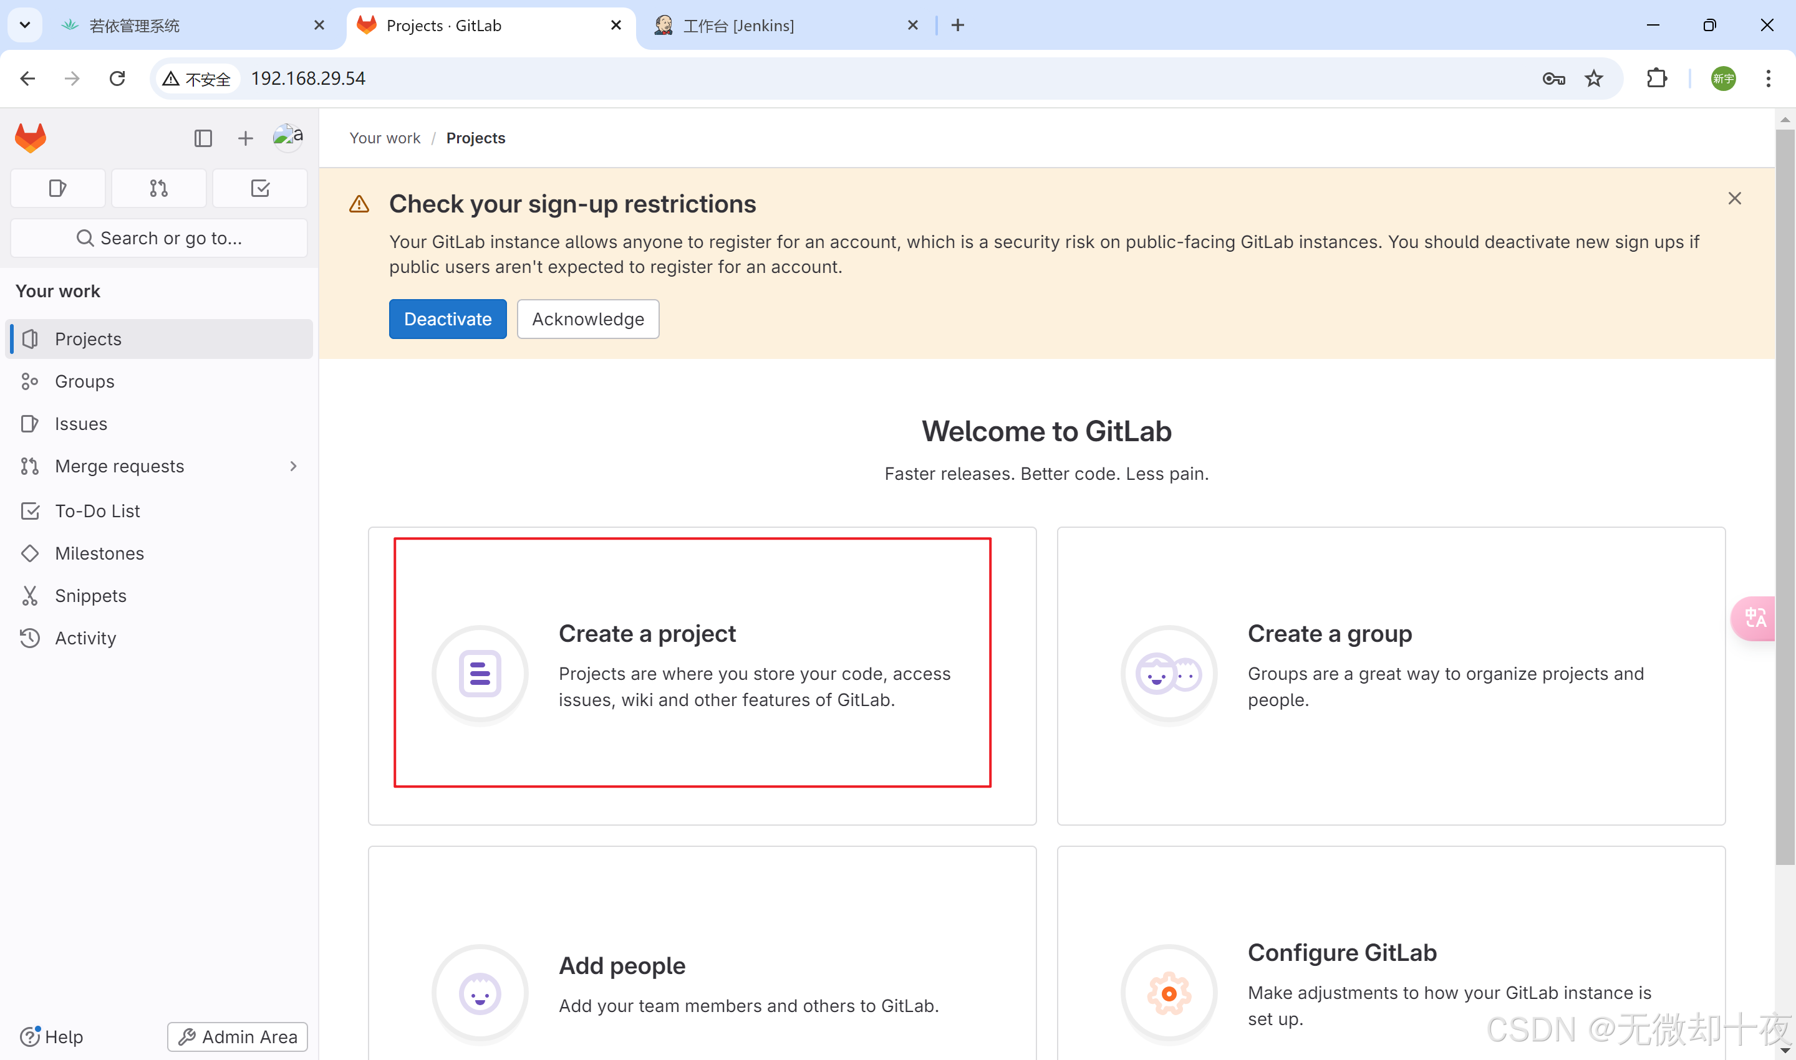Click the Search or go to field
1796x1060 pixels.
[x=158, y=238]
